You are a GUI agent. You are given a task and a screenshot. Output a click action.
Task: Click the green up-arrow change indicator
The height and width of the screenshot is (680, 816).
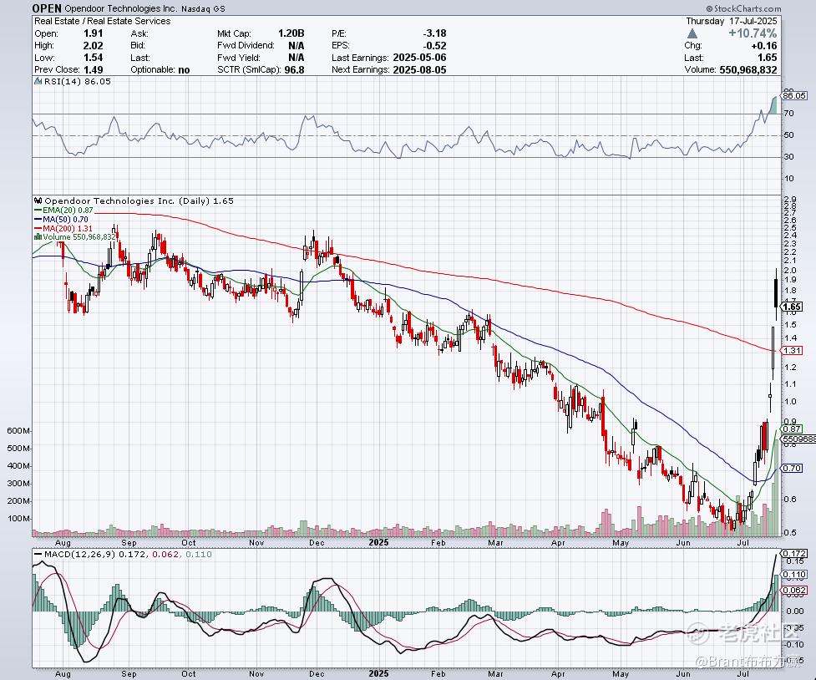(x=692, y=33)
